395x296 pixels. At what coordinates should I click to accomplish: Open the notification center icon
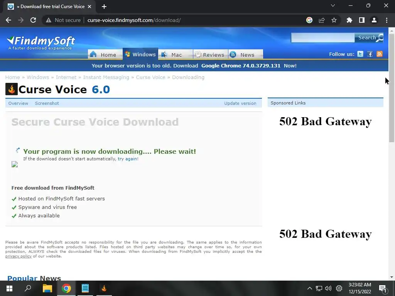[383, 288]
